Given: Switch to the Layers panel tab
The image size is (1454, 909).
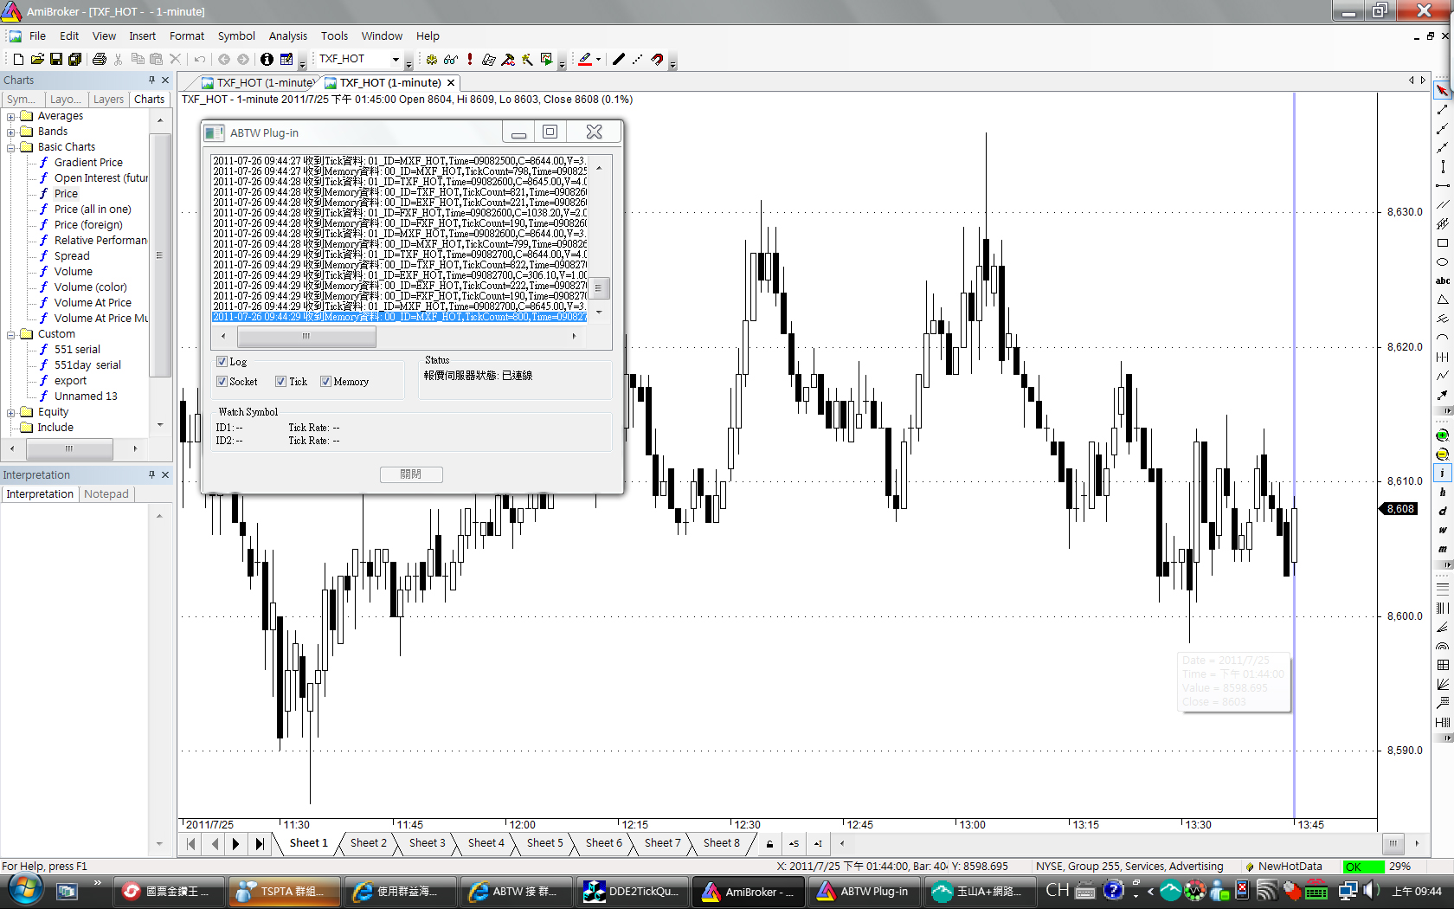Looking at the screenshot, I should [108, 99].
